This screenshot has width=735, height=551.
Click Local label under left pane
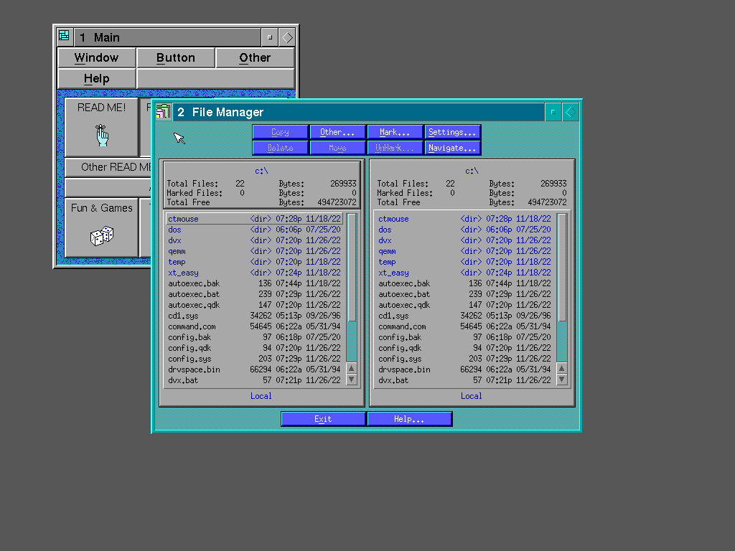coord(261,396)
